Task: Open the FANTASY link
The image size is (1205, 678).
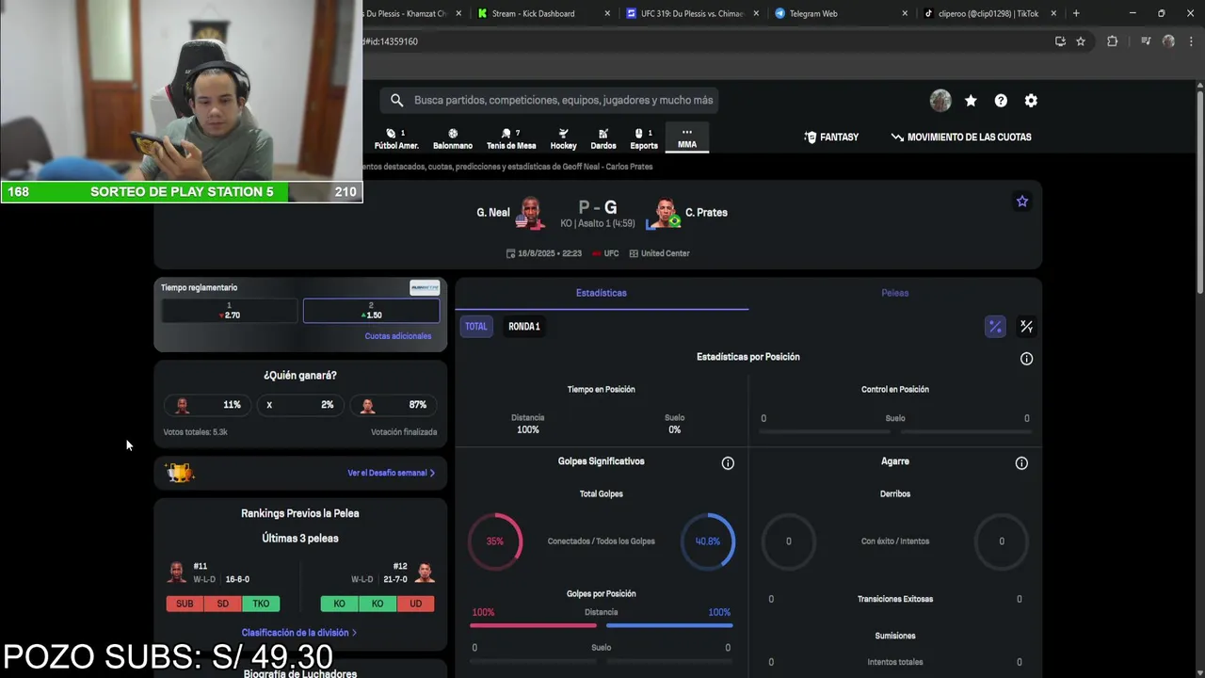Action: pyautogui.click(x=831, y=137)
